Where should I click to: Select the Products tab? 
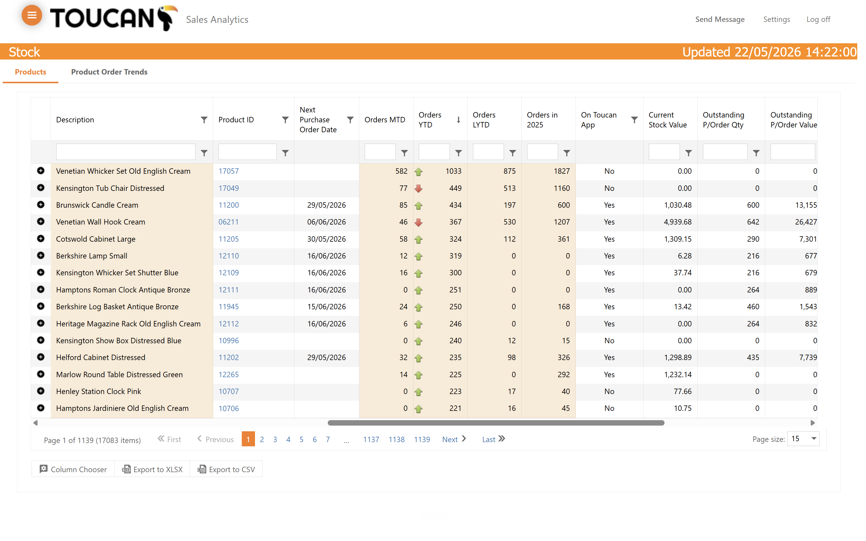coord(30,72)
